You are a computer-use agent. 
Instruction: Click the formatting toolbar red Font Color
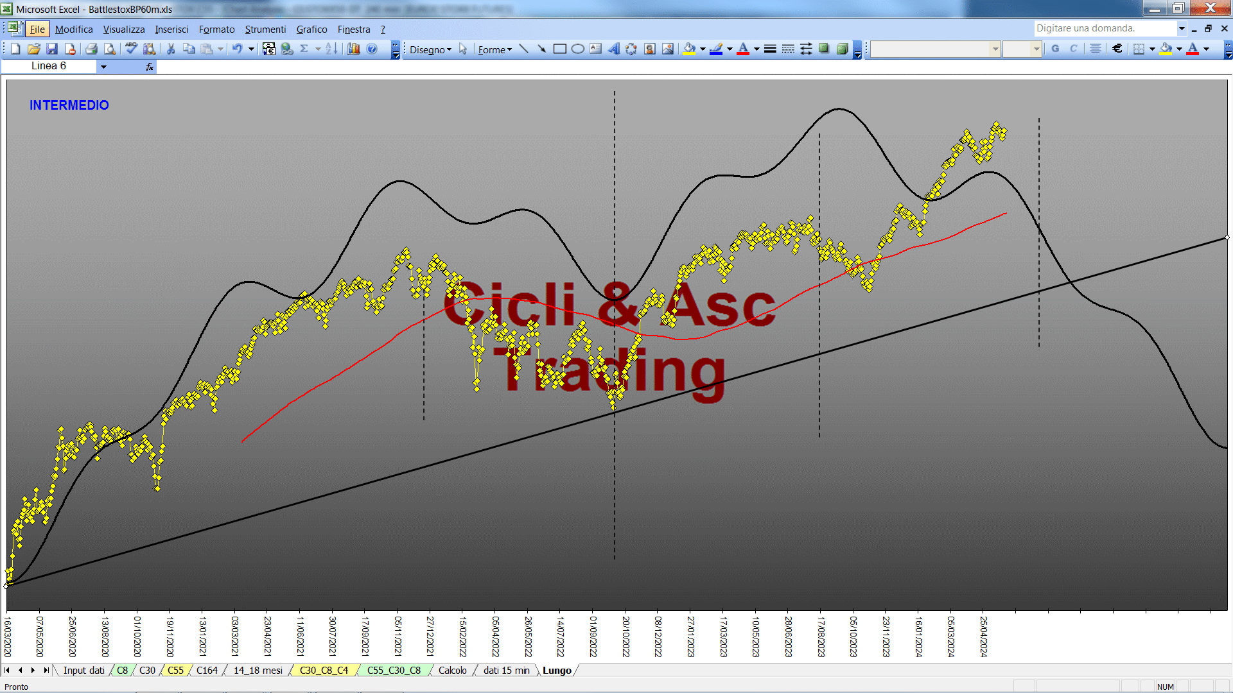point(1193,49)
